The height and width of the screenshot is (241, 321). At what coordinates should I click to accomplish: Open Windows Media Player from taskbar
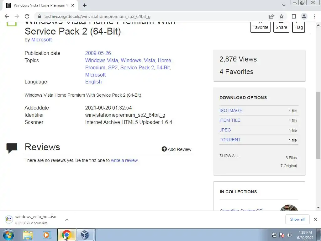point(47,235)
